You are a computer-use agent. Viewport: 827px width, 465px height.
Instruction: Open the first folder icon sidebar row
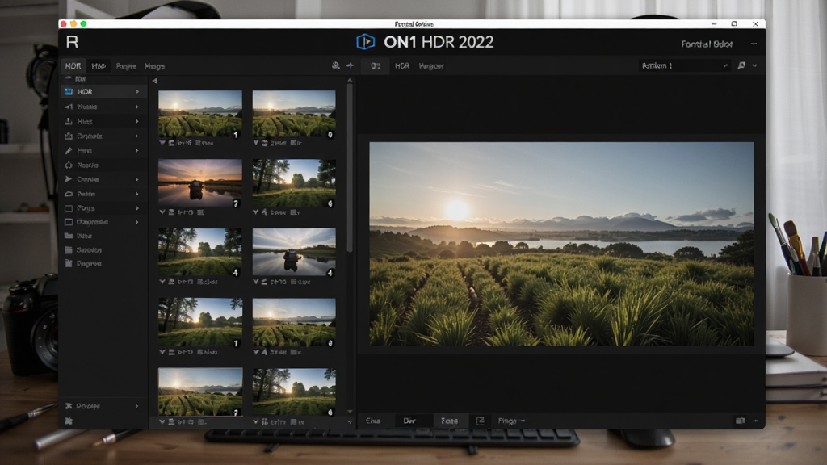(x=103, y=236)
